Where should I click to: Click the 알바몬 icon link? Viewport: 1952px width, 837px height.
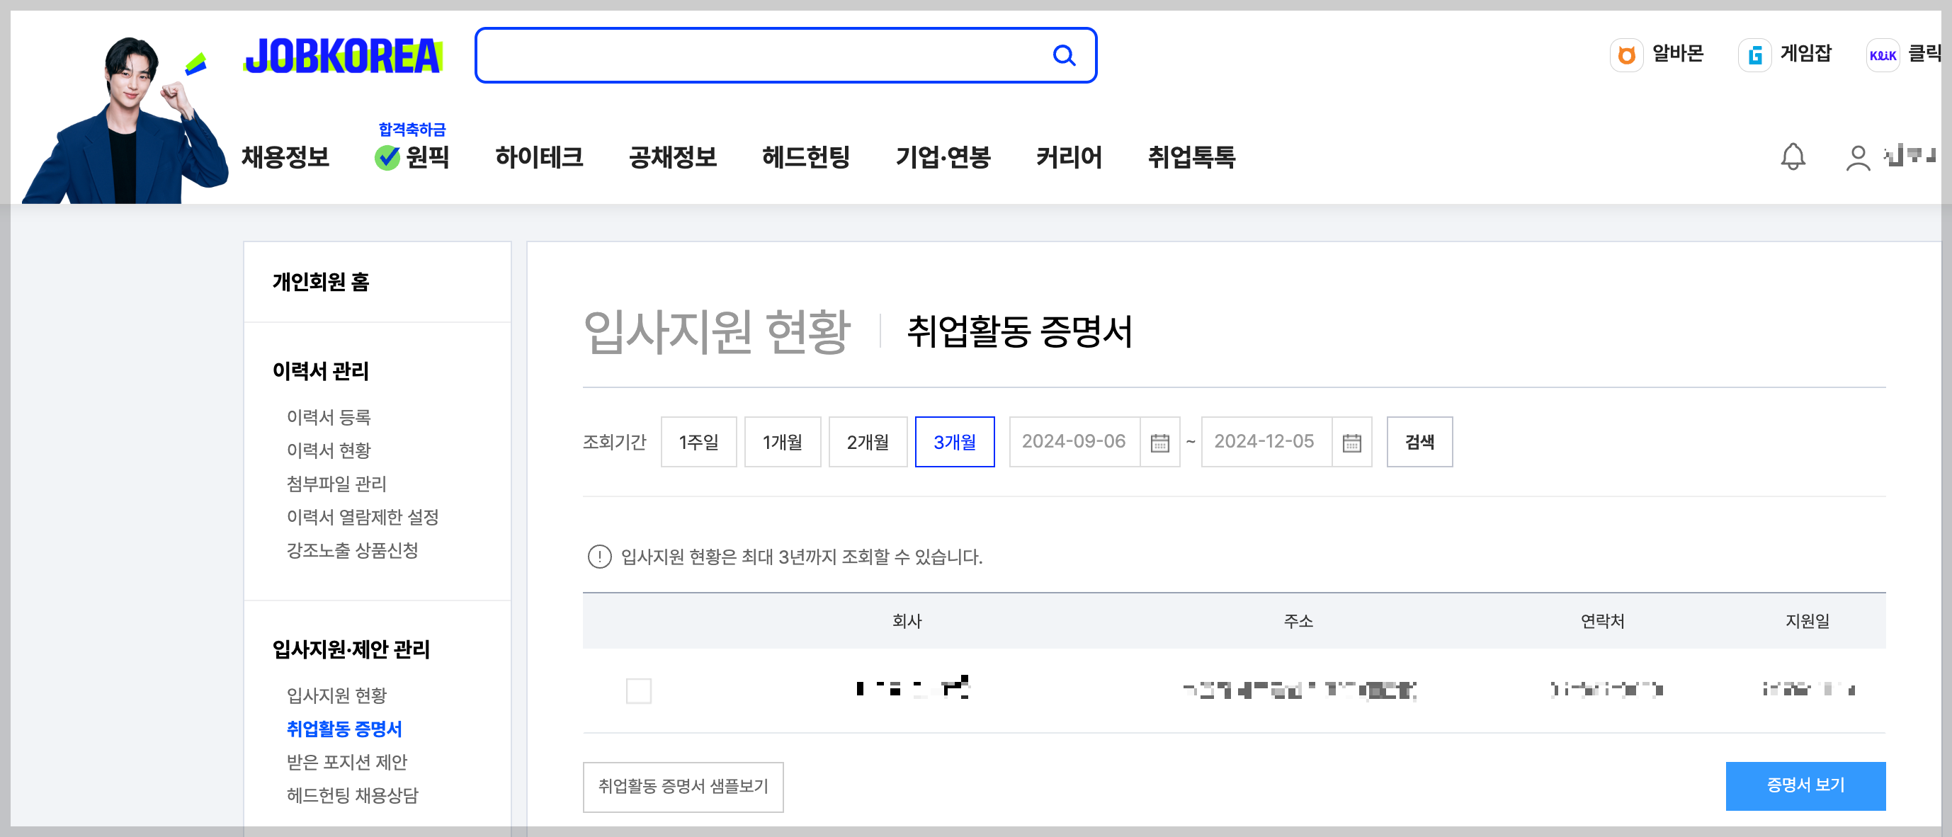pos(1626,55)
